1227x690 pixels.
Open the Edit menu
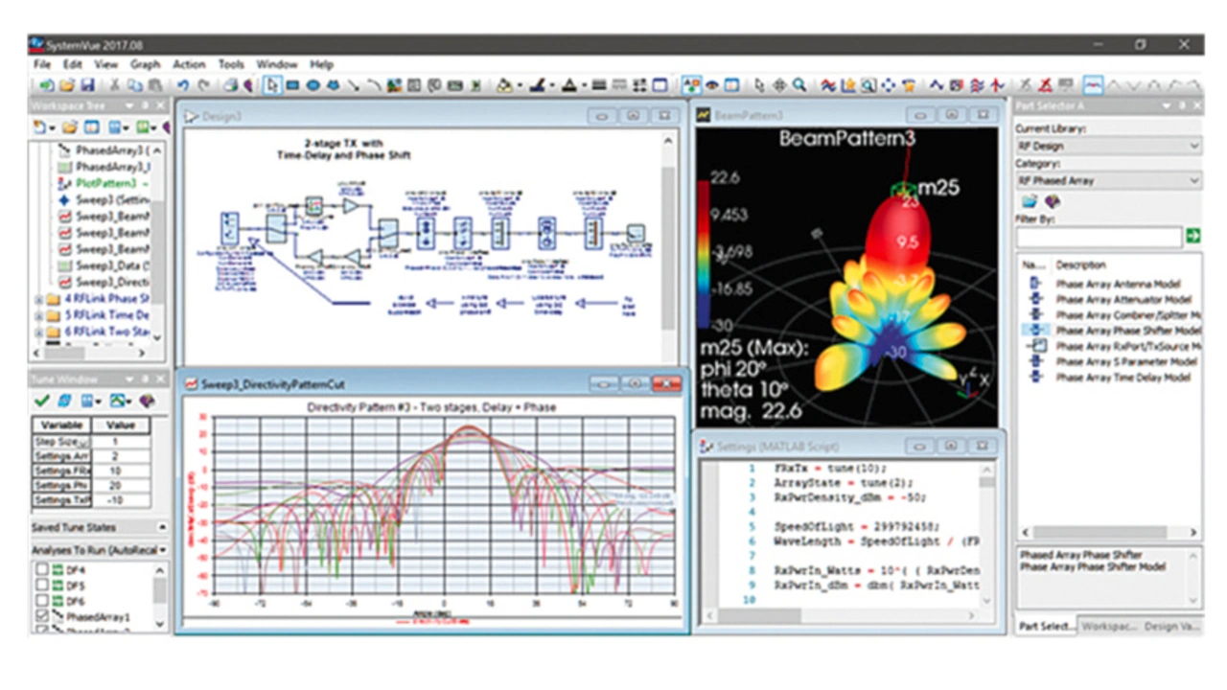73,64
